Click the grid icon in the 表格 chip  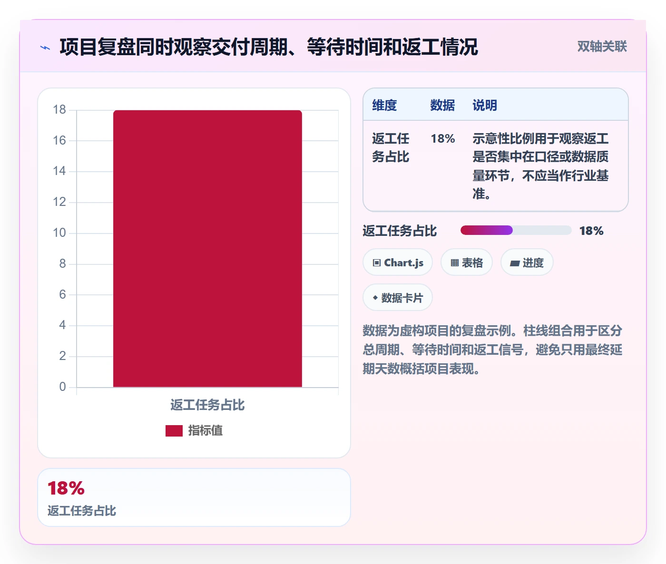click(x=455, y=263)
